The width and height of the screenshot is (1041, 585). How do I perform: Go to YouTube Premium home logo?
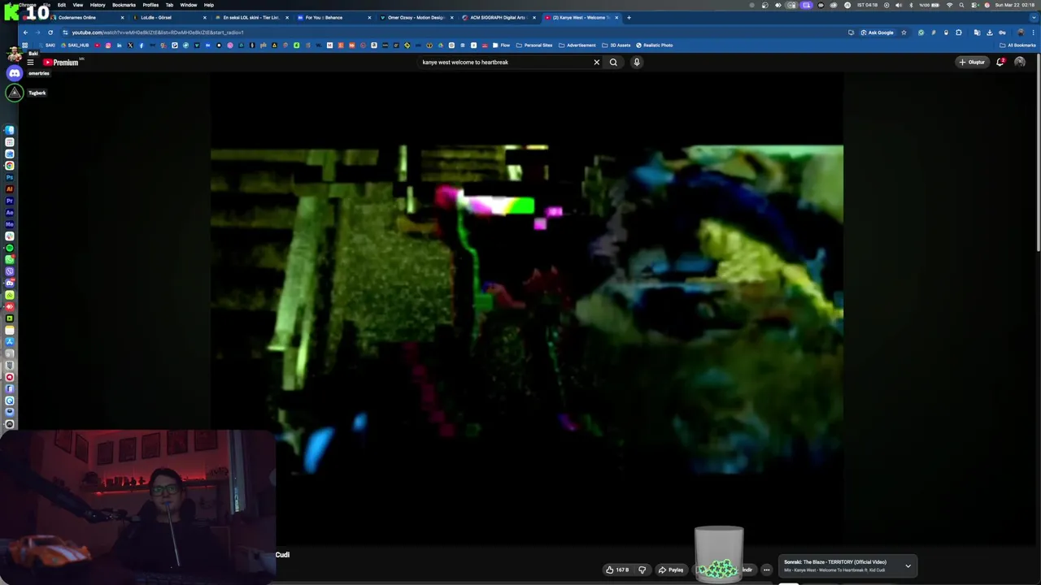coord(61,63)
